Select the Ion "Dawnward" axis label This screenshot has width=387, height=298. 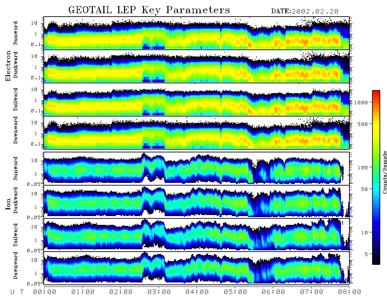point(16,265)
